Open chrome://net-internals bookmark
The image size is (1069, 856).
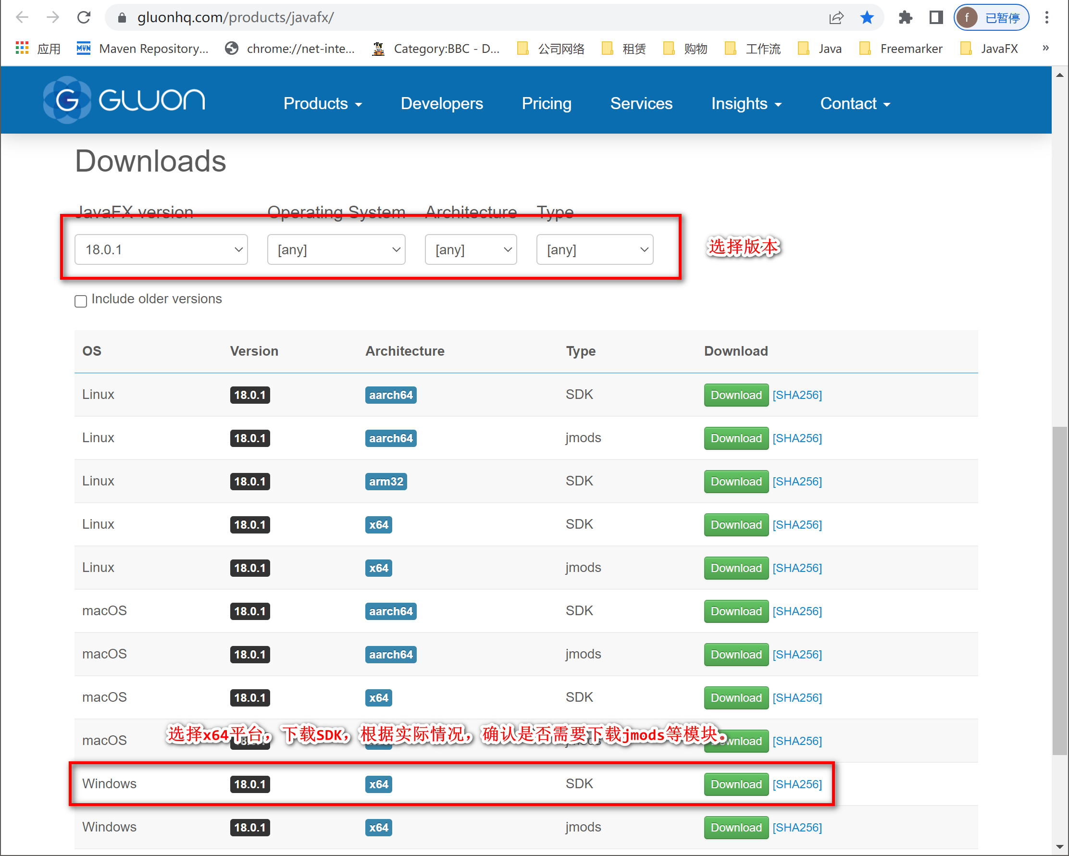click(289, 49)
